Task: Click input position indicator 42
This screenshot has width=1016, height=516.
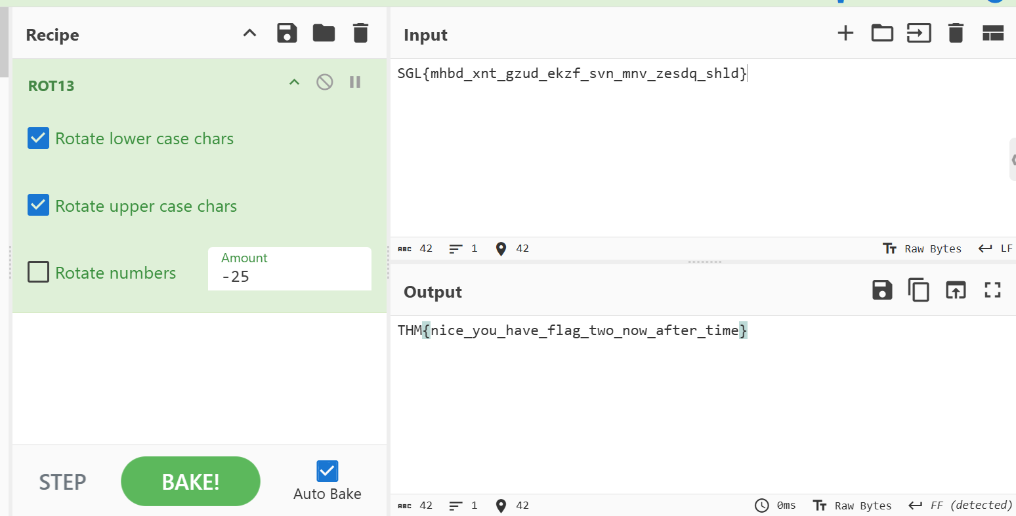Action: tap(513, 248)
